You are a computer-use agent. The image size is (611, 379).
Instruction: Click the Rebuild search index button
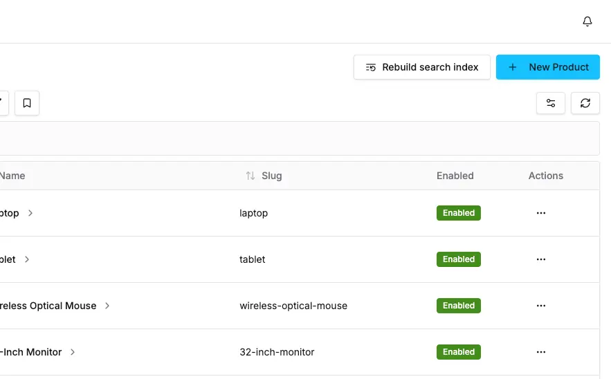point(422,67)
